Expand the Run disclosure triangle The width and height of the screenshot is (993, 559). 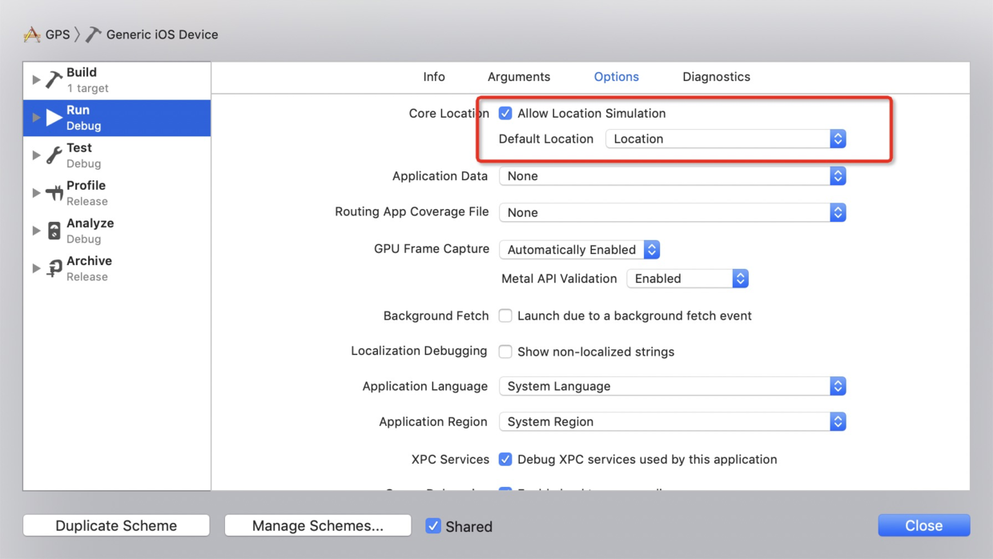pos(36,118)
